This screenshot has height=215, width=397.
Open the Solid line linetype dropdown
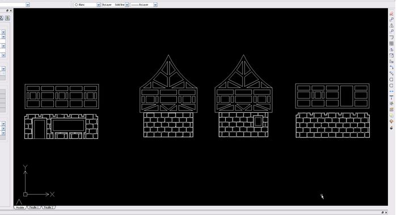pos(127,5)
